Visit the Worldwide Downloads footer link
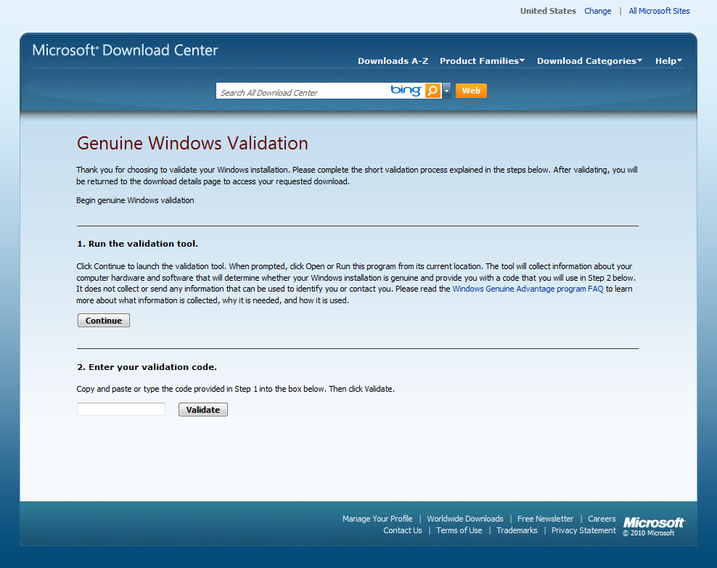 click(x=464, y=519)
